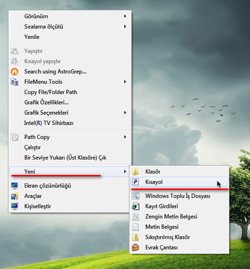This screenshot has height=269, width=250.
Task: Click the Zengin Metin Belgesi document icon
Action: point(136,217)
